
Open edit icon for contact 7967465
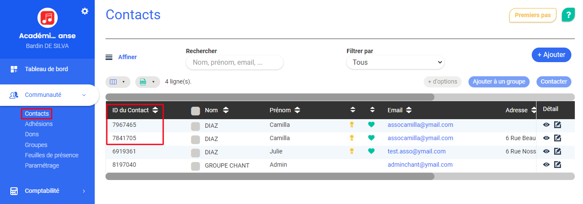click(x=557, y=125)
